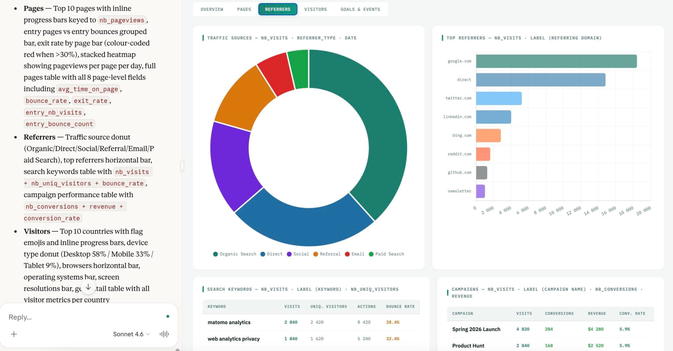
Task: Open the Sonnet 4.6 model dropdown
Action: [x=131, y=334]
